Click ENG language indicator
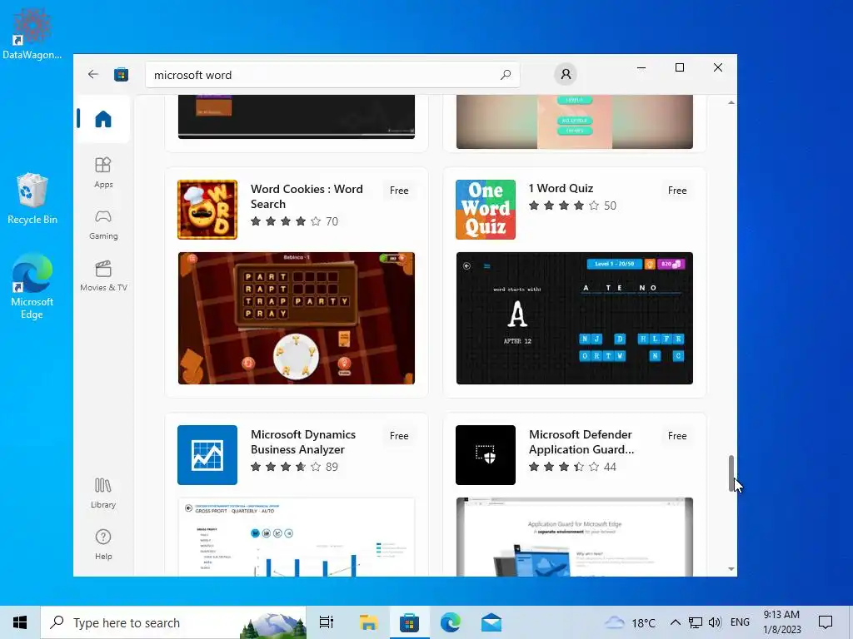The width and height of the screenshot is (853, 639). [740, 622]
